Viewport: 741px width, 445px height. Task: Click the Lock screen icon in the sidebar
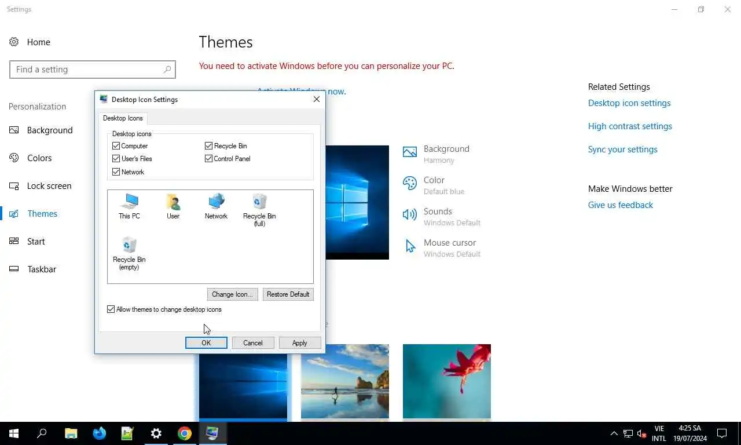[14, 185]
